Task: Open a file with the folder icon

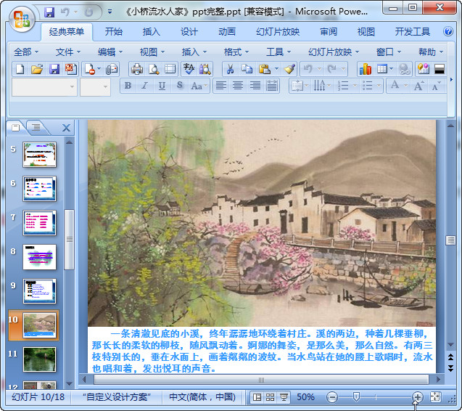Action: pos(37,69)
